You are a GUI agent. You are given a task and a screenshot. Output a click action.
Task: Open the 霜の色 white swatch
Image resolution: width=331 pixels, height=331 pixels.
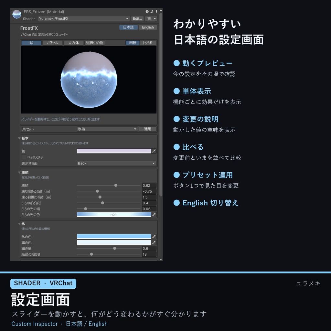[x=114, y=242]
